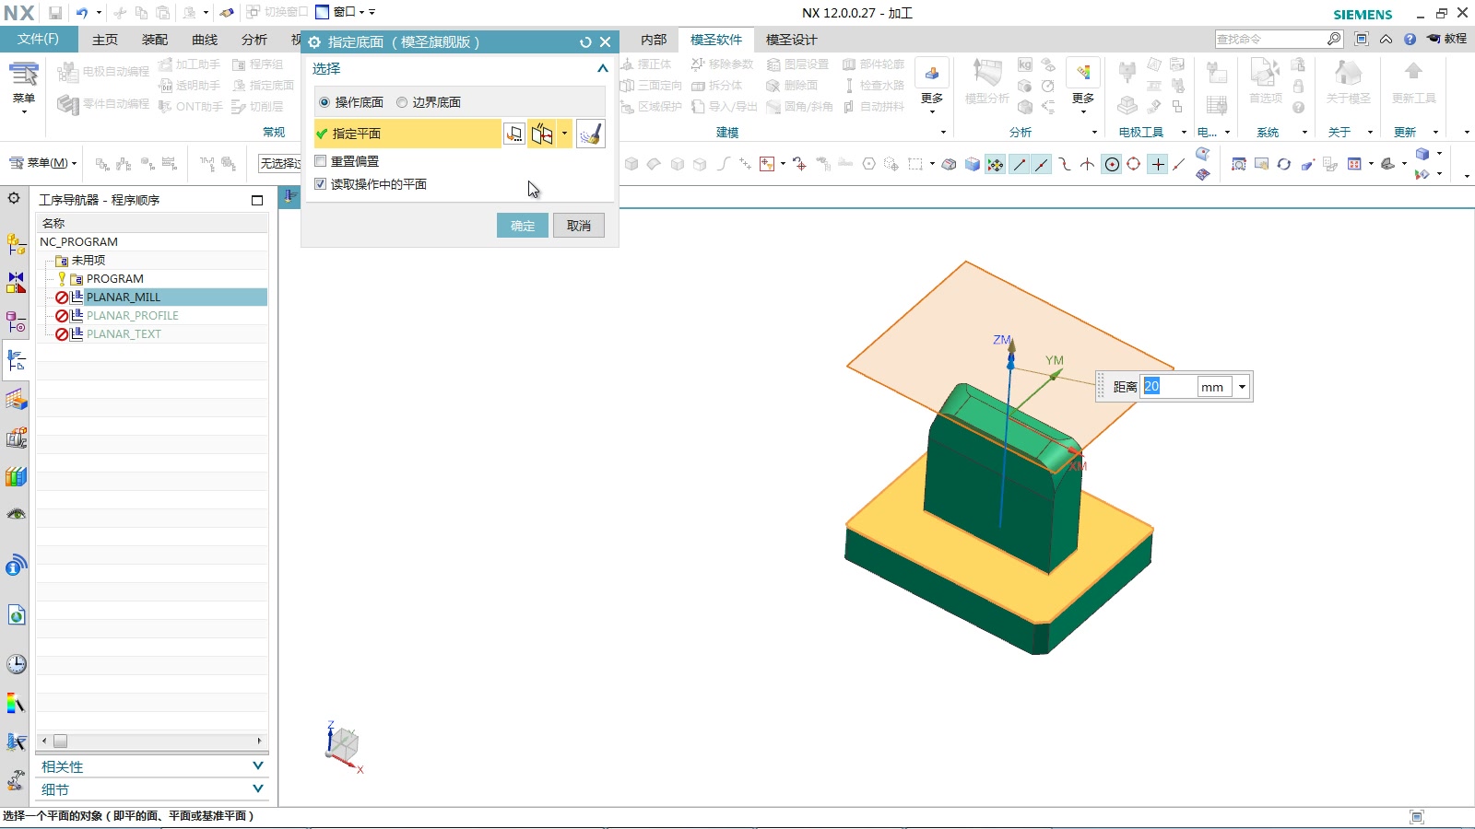Screen dimensions: 1475x829
Task: Open the Reuse Library books icon in sidebar
Action: click(17, 476)
